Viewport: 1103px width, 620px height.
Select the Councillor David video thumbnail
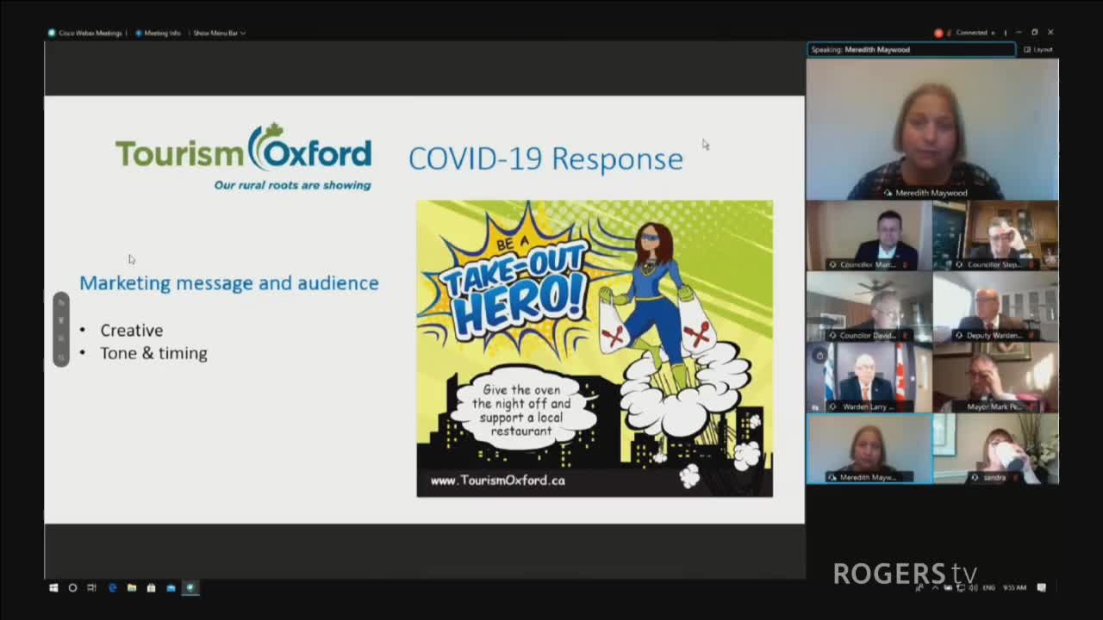pos(869,307)
